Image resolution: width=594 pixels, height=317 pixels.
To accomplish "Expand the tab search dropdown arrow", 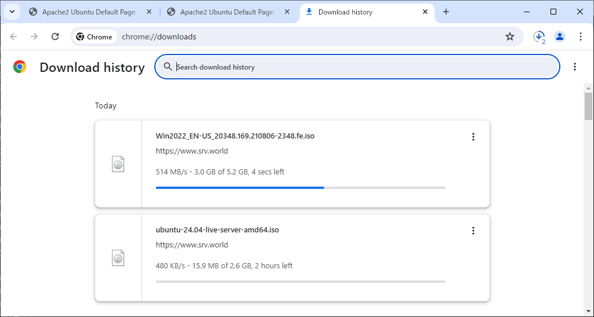I will pyautogui.click(x=12, y=12).
